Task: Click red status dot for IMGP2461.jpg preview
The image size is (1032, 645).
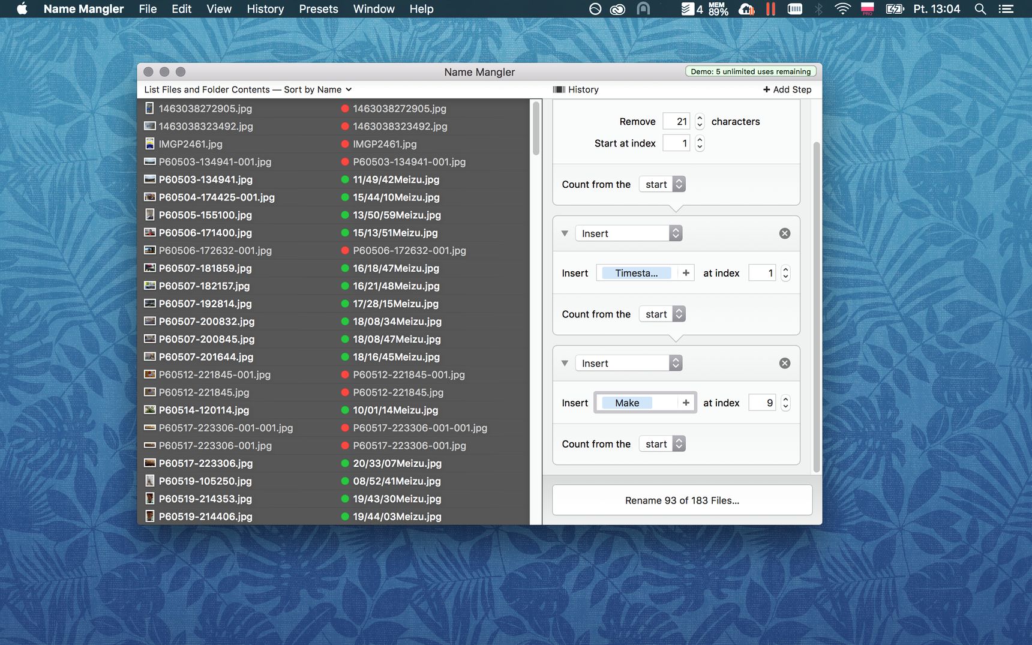Action: pyautogui.click(x=345, y=144)
